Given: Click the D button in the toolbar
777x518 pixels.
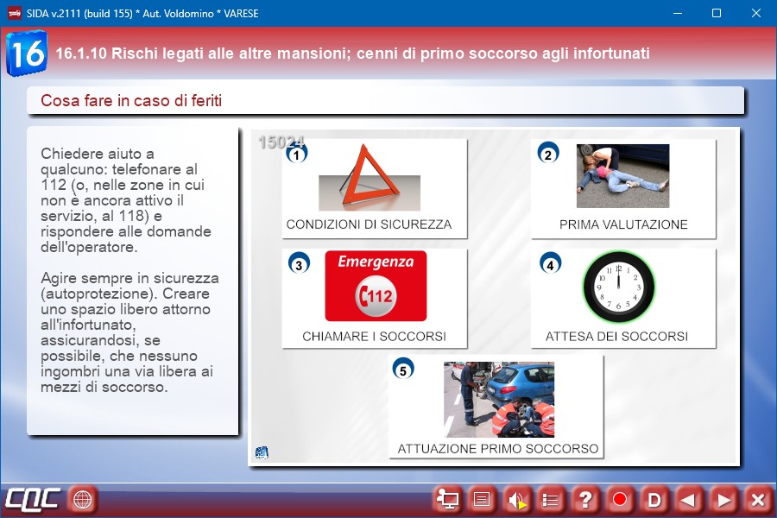Looking at the screenshot, I should [x=654, y=499].
